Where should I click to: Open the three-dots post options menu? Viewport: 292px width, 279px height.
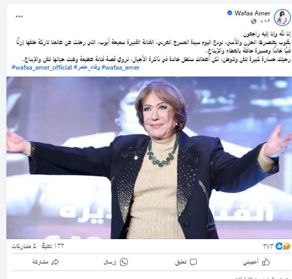[x=19, y=16]
